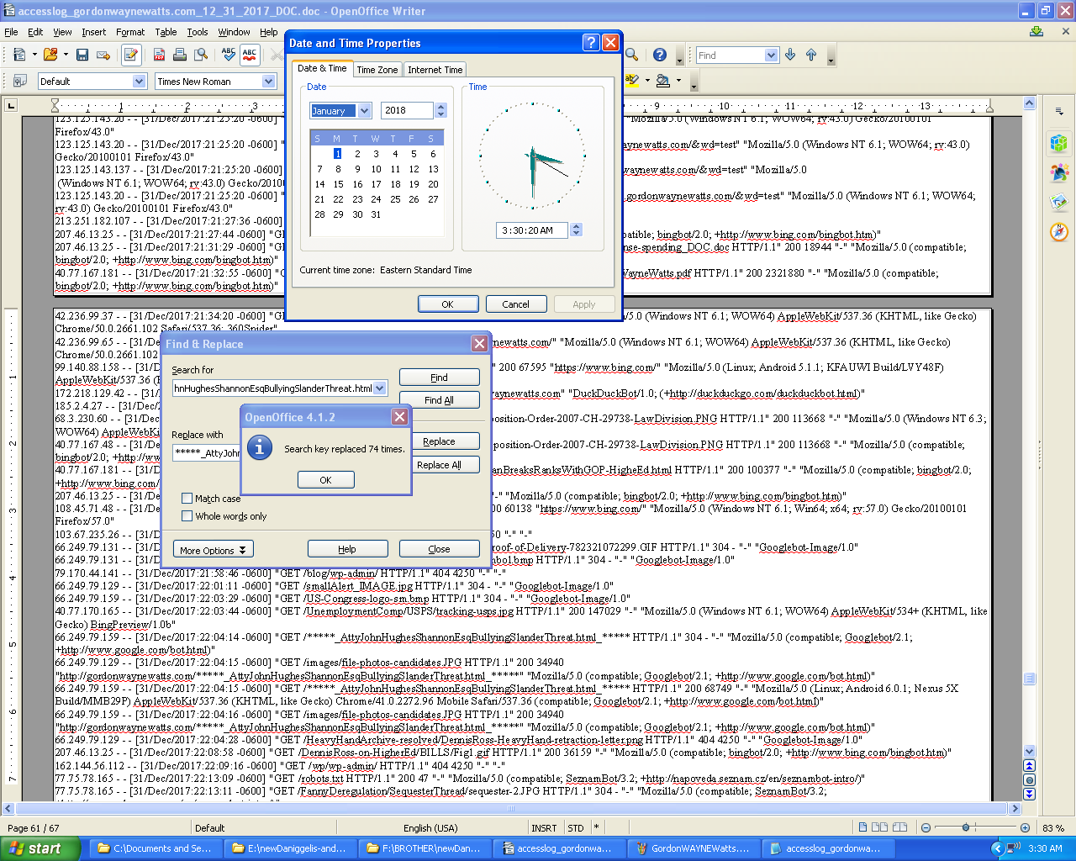Viewport: 1076px width, 861px height.
Task: Switch to the Time Zone tab
Action: [377, 70]
